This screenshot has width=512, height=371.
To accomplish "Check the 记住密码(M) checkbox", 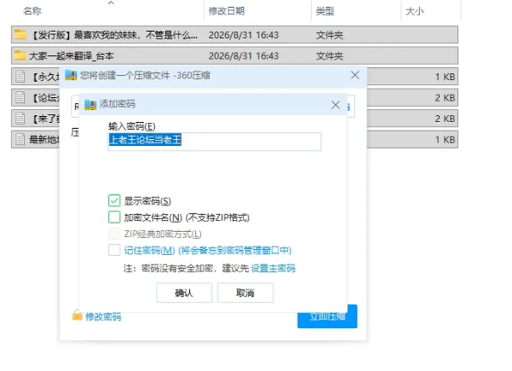I will [x=114, y=250].
